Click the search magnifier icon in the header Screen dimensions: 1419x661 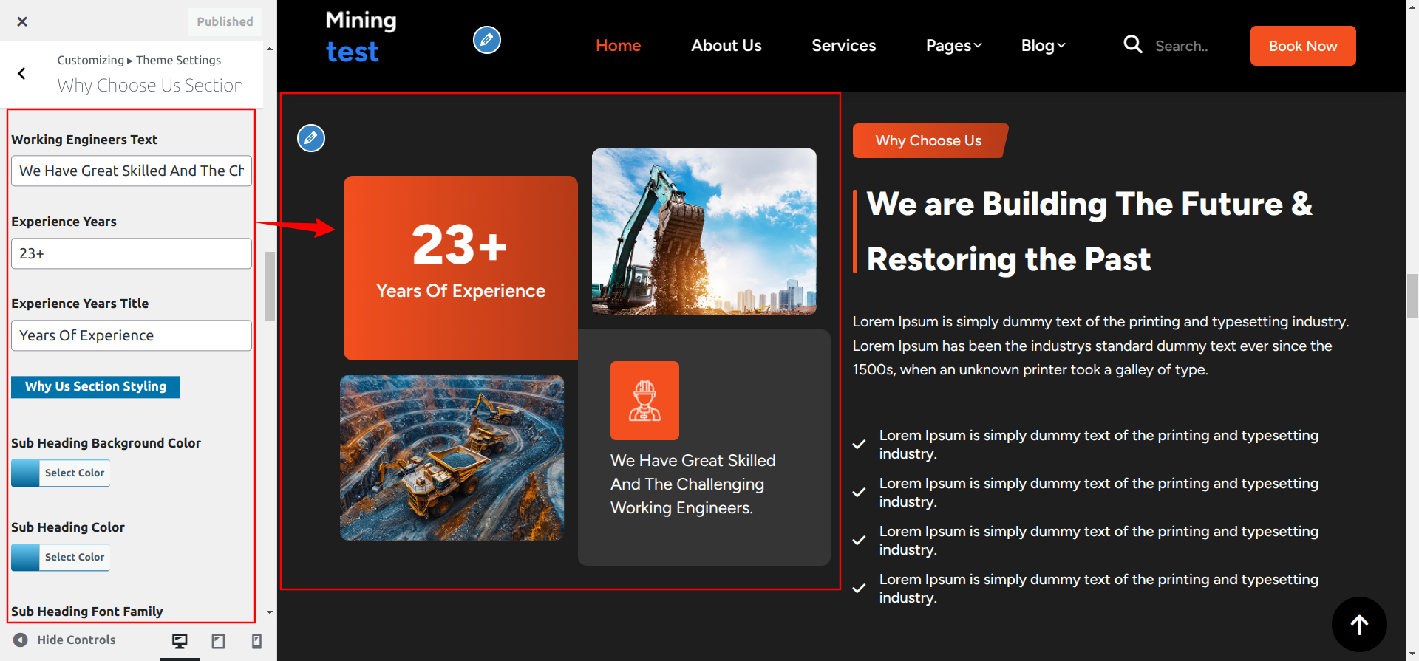click(1132, 45)
